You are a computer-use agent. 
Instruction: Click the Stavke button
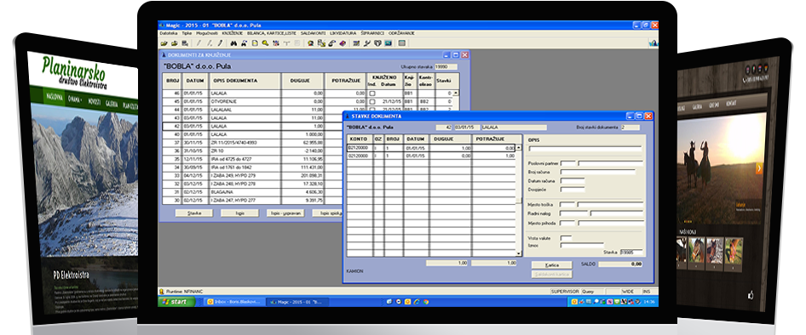[193, 213]
